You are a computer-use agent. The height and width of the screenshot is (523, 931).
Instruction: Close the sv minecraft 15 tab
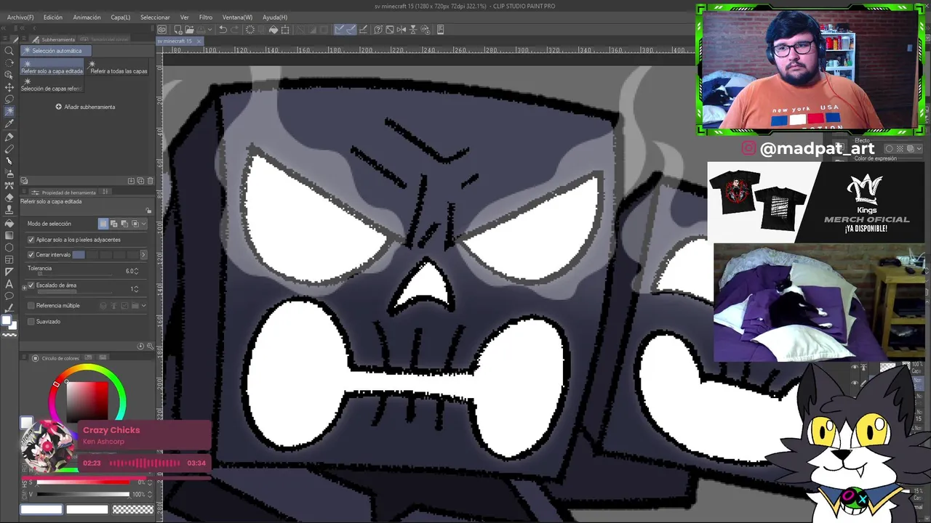(x=200, y=41)
